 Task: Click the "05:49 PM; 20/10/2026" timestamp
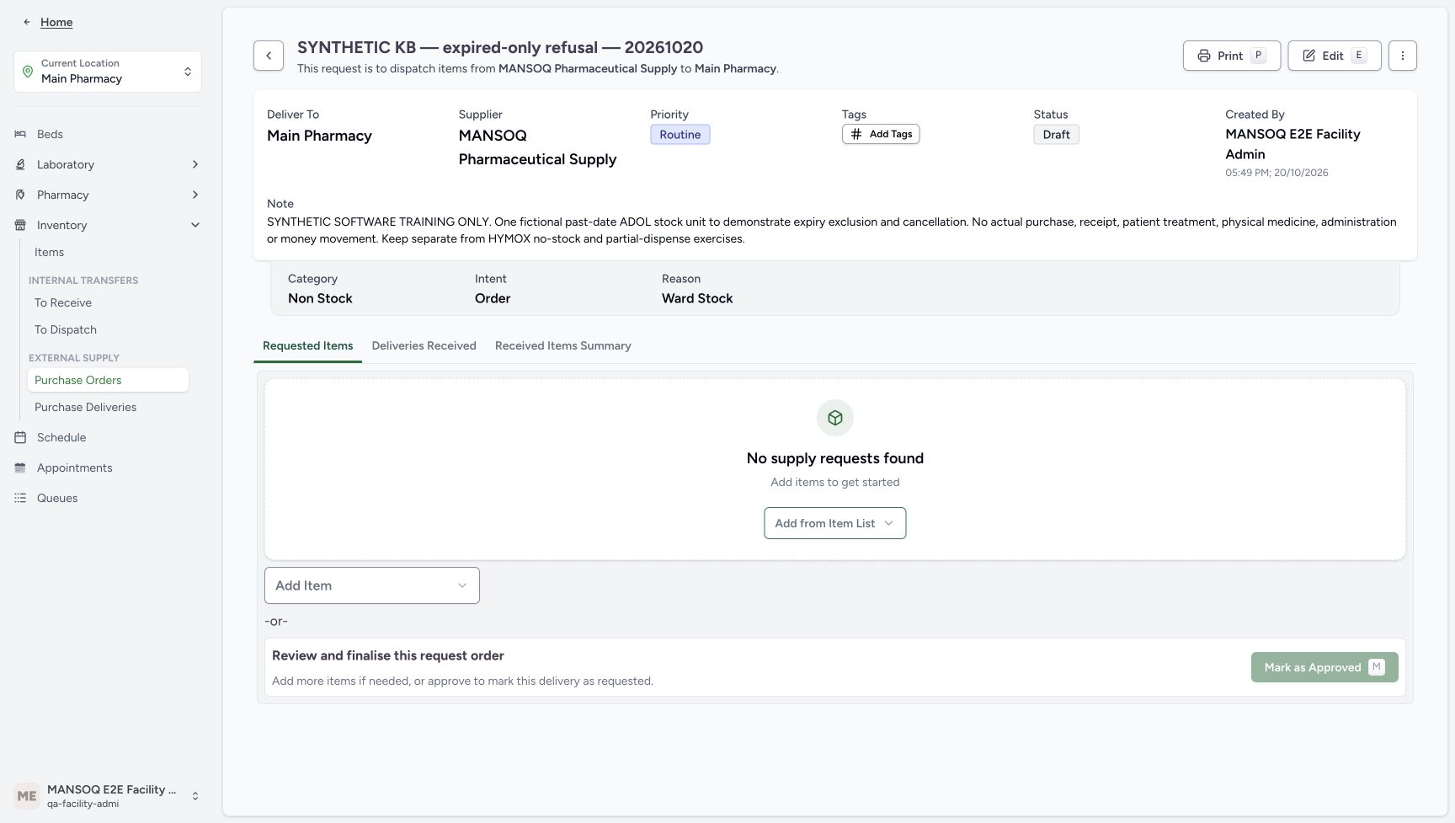pos(1276,173)
